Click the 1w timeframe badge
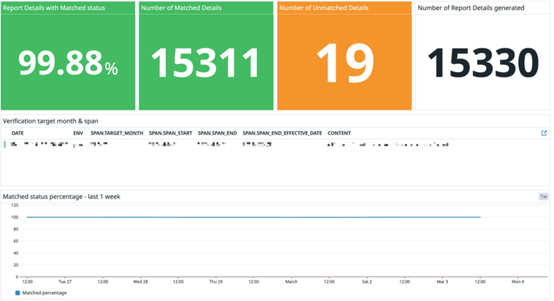Screen dimensions: 554x301 pyautogui.click(x=544, y=197)
